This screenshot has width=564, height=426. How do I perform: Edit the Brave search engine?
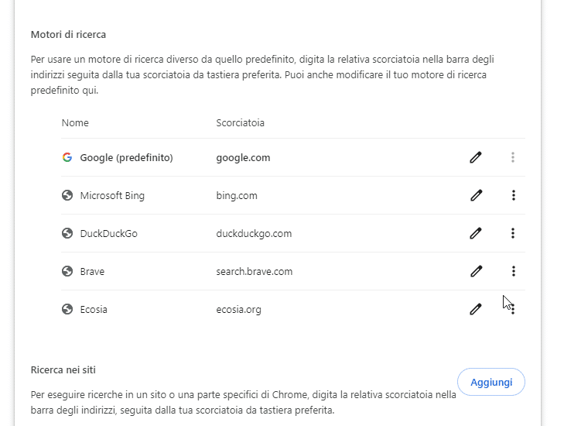click(x=476, y=271)
